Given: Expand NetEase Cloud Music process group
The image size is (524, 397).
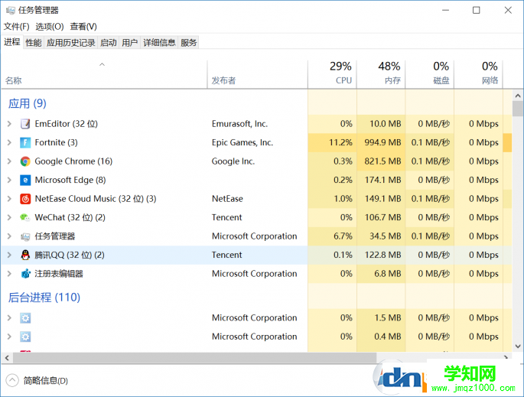Looking at the screenshot, I should (x=9, y=199).
